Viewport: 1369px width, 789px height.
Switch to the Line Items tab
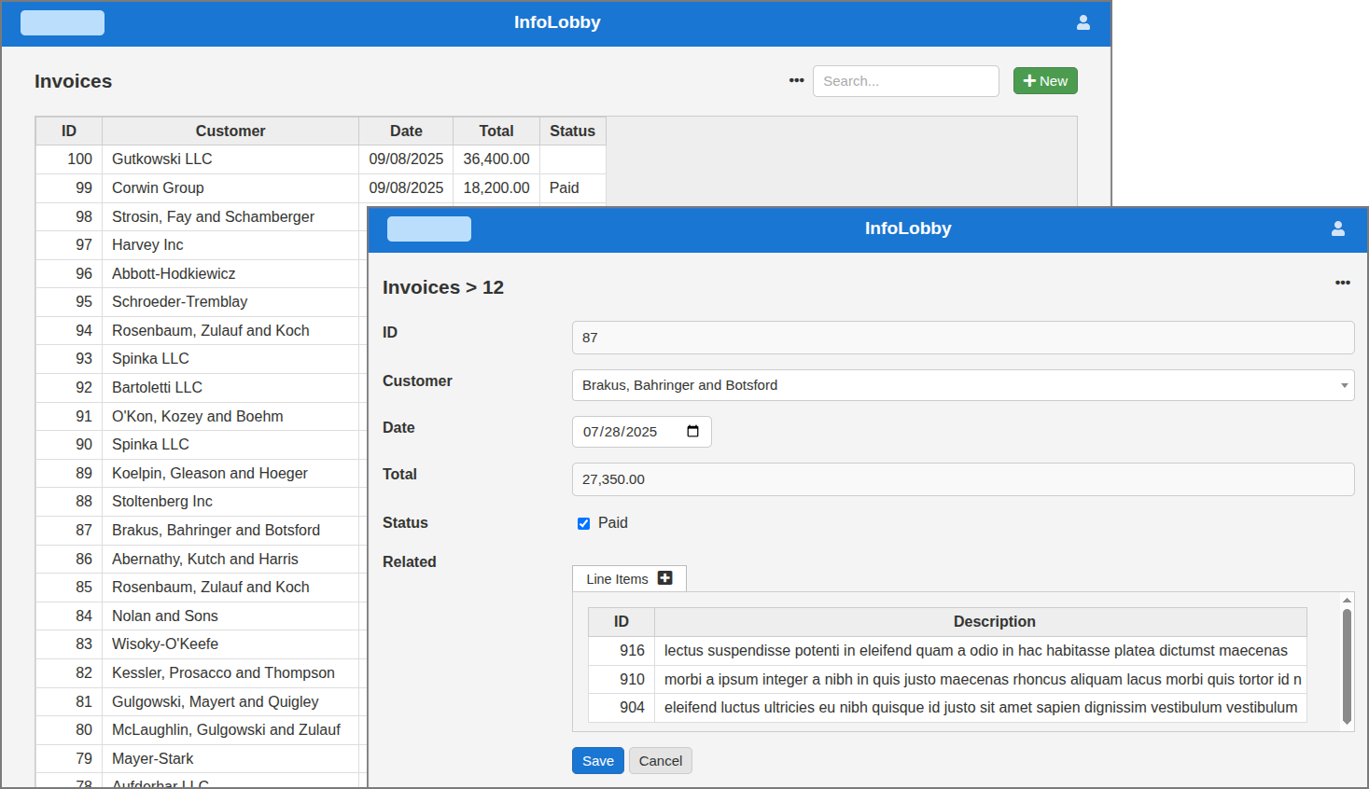point(619,577)
